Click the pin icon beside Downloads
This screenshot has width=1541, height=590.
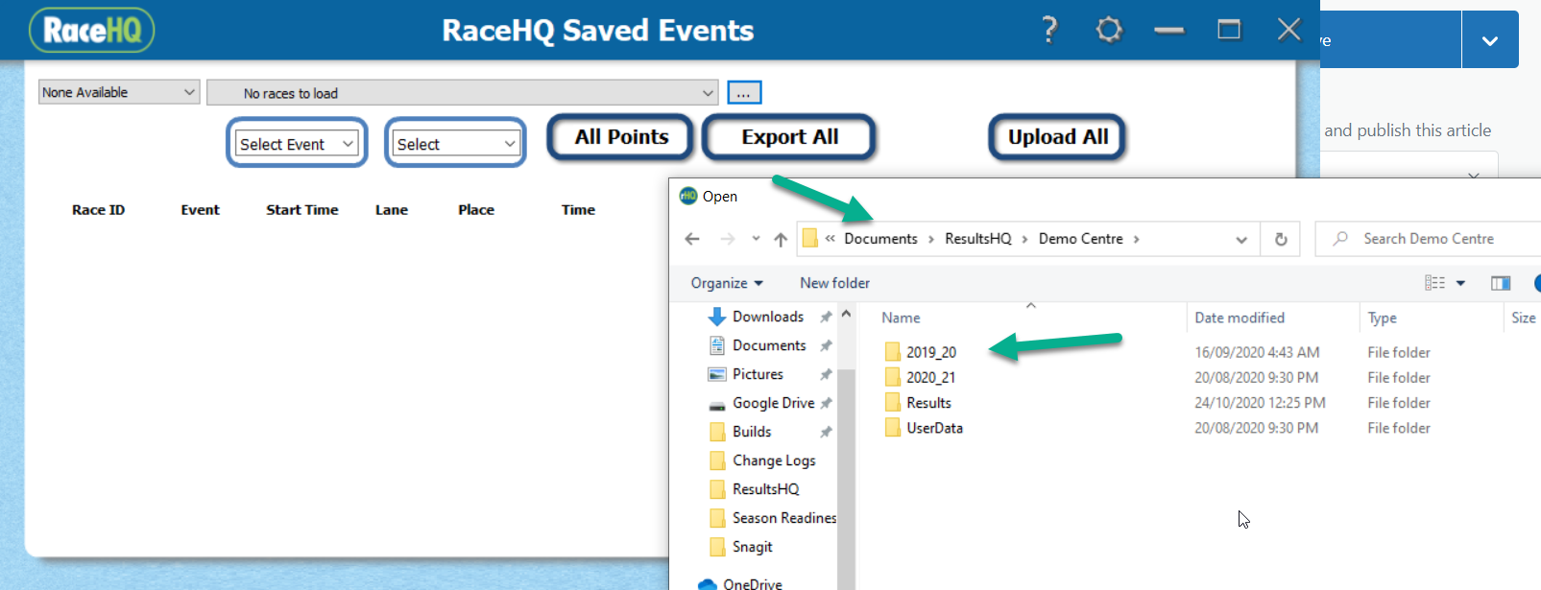pyautogui.click(x=826, y=317)
